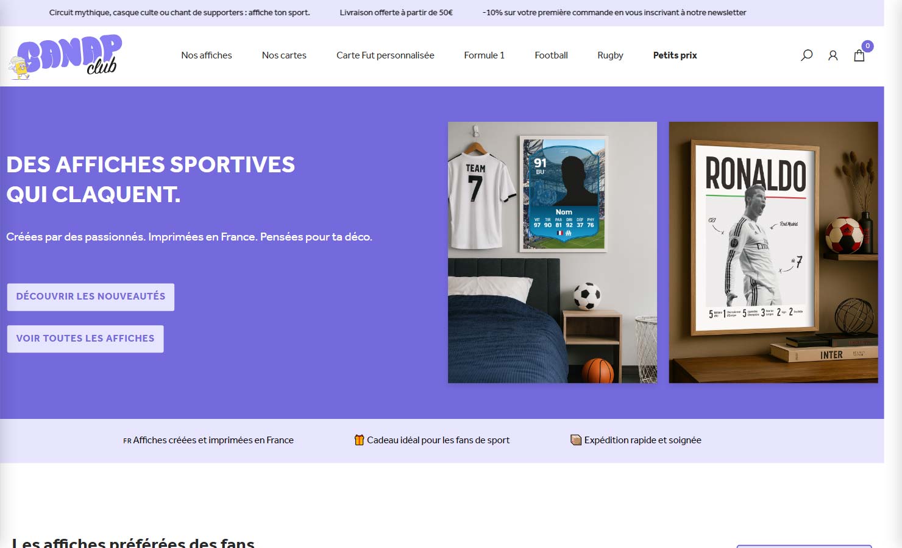Click Affiches créées et imprimées en France
The width and height of the screenshot is (902, 548).
pos(213,440)
